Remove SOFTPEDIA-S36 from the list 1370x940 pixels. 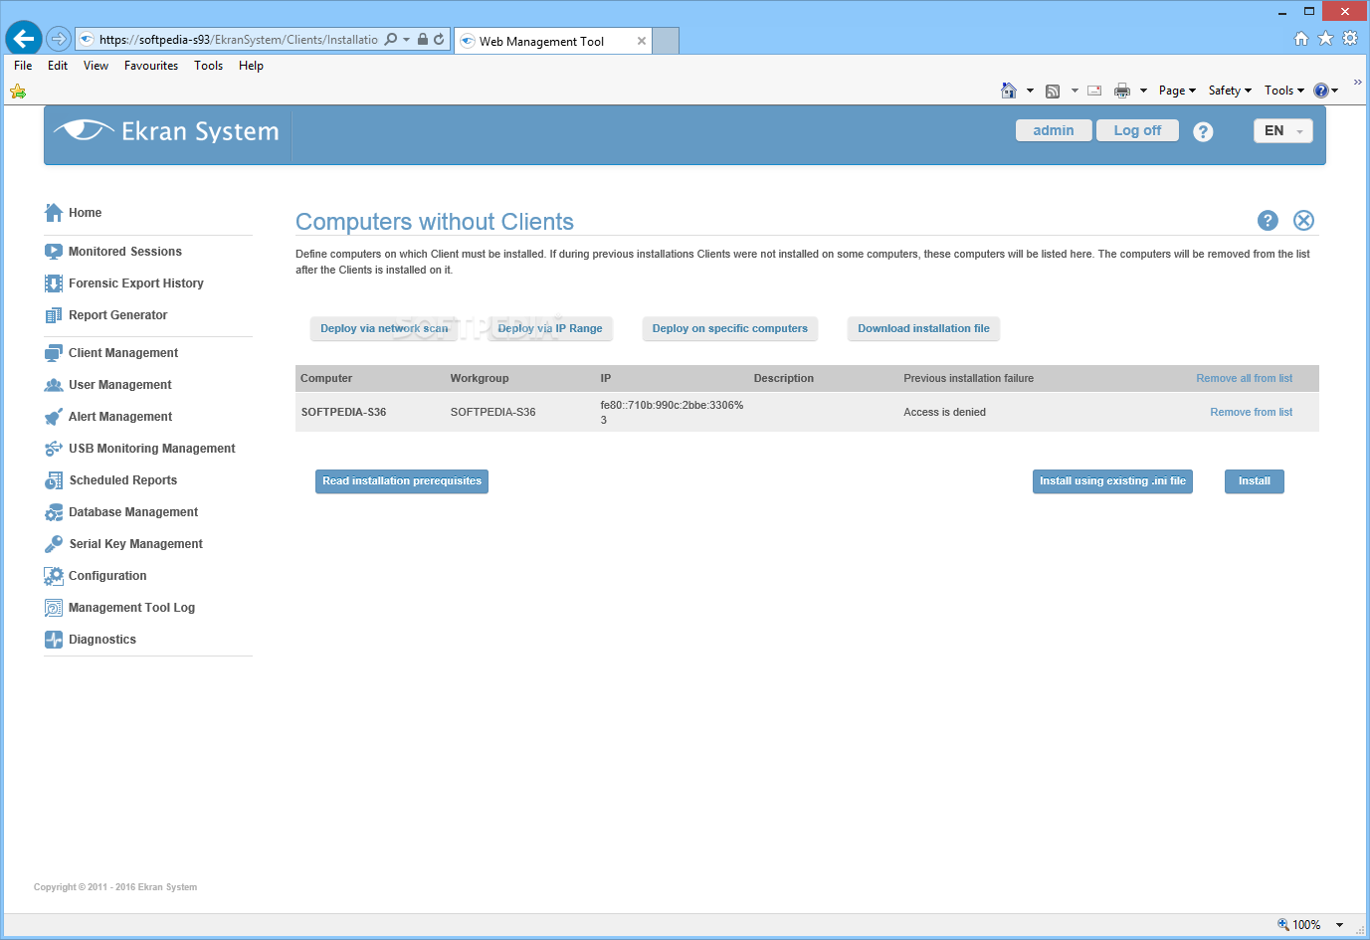coord(1251,412)
